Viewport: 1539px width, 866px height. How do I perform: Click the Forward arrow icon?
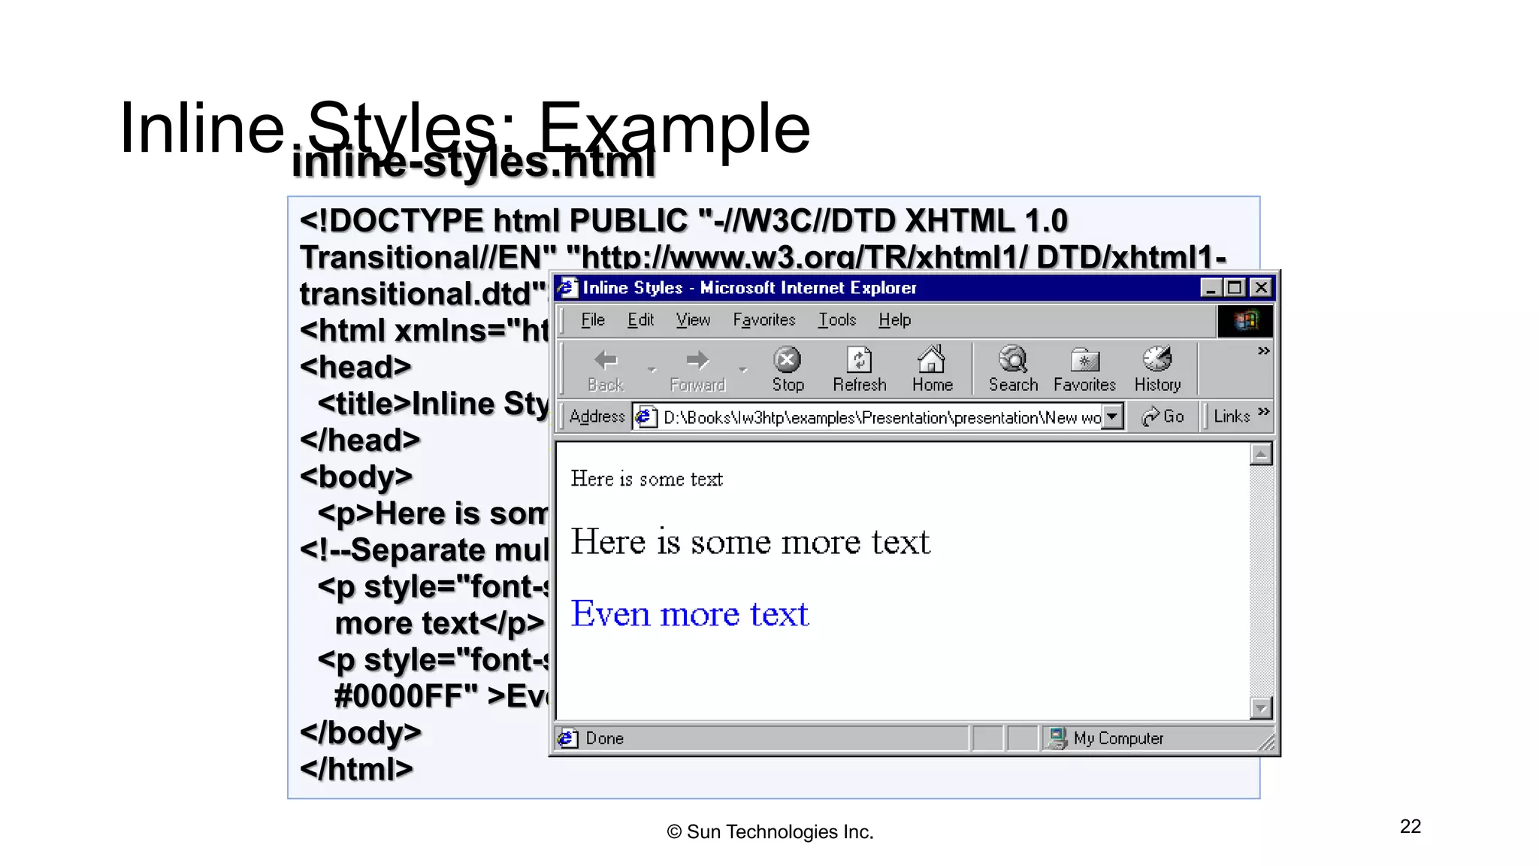point(697,361)
